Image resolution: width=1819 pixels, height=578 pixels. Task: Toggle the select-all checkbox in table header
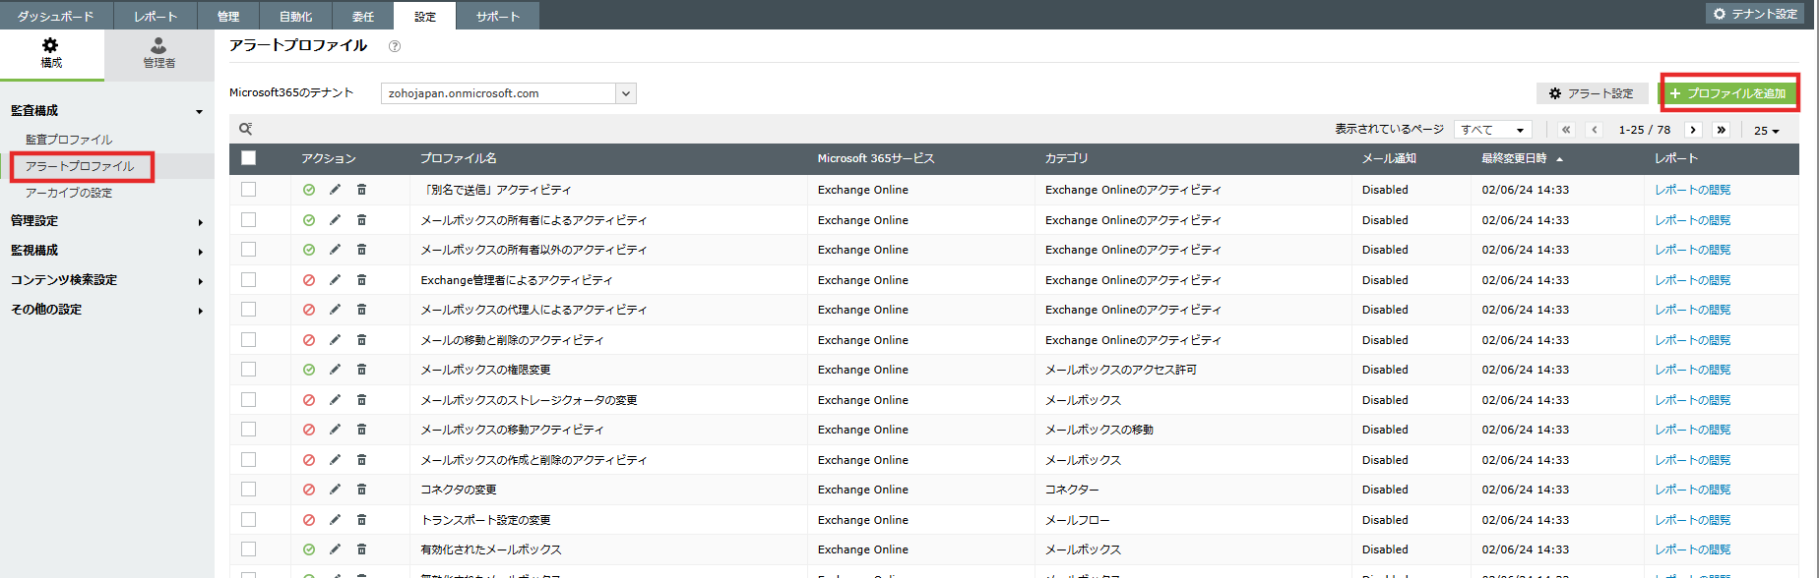[x=249, y=158]
